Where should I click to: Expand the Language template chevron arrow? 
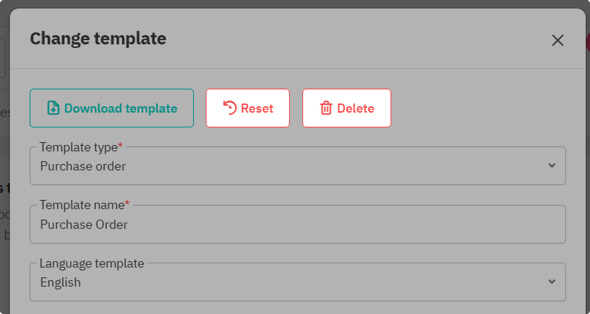pyautogui.click(x=551, y=282)
